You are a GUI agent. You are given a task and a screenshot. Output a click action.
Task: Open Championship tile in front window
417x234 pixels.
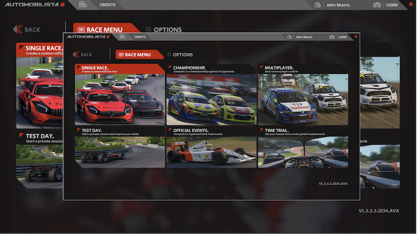(x=211, y=94)
